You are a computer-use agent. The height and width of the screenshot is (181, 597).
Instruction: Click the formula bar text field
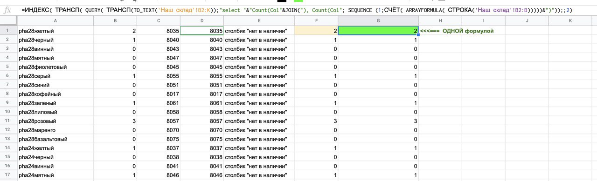click(305, 10)
